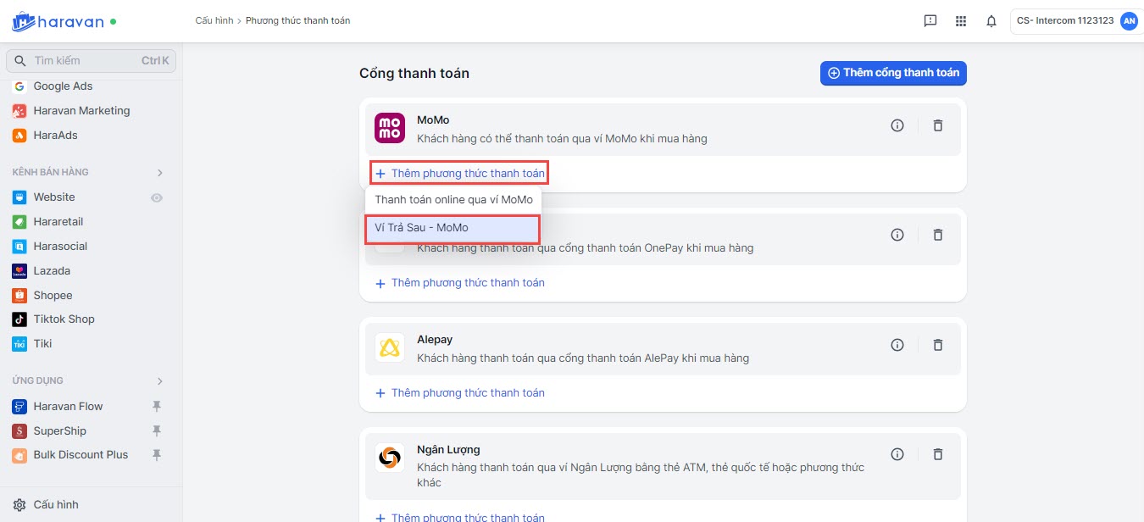Open Thêm phương thức thanh toán under Alepay
This screenshot has width=1144, height=522.
pos(460,393)
